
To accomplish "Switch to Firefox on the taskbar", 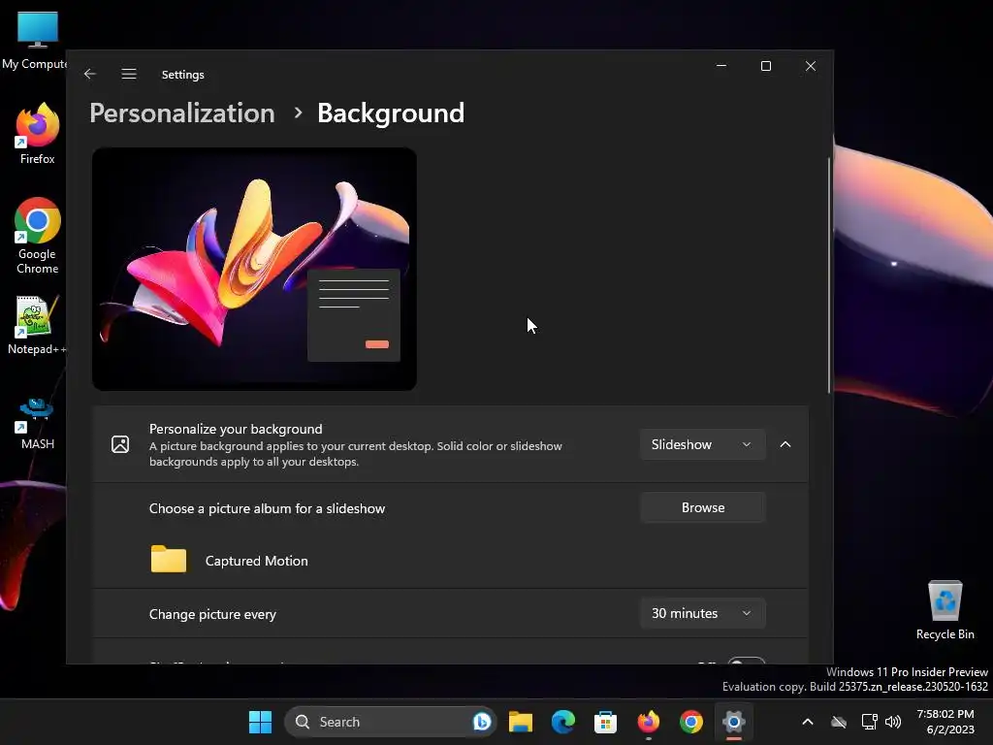I will click(649, 722).
